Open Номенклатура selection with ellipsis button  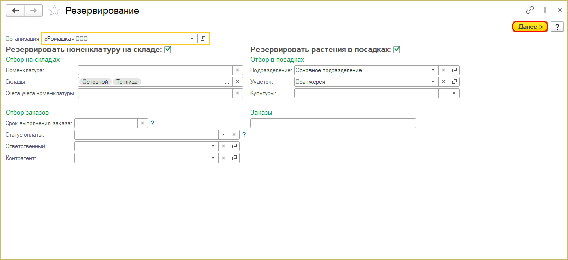[227, 70]
